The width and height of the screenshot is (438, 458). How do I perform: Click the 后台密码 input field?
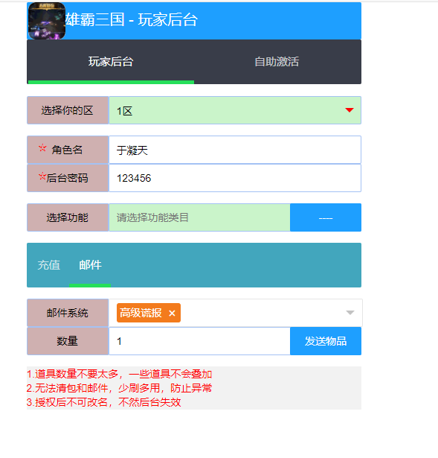coord(235,178)
